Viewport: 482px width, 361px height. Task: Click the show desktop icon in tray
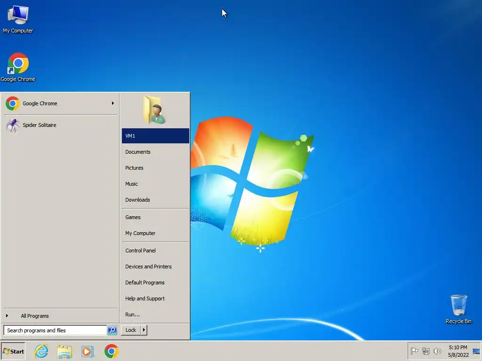476,351
